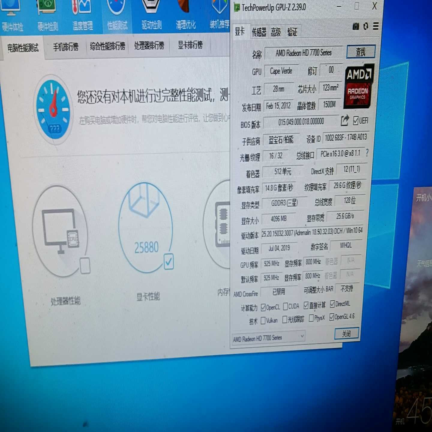This screenshot has height=432, width=432.
Task: Click the GPU-Z title bar app icon
Action: pyautogui.click(x=237, y=7)
